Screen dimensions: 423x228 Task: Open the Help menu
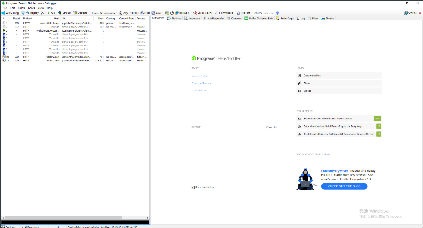point(49,8)
